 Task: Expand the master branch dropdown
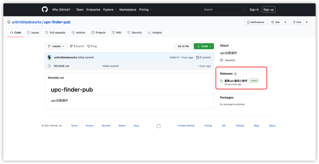coord(56,46)
